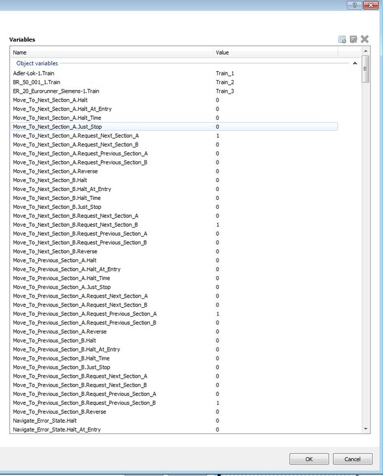Select Move_To_Previous_Section_B.Request_Next_Section_A row
Viewport: 383px width, 476px height.
(174, 376)
